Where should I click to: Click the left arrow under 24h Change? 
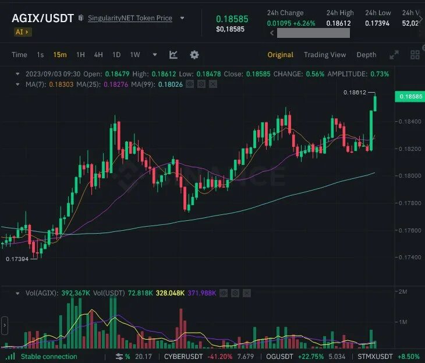click(272, 33)
